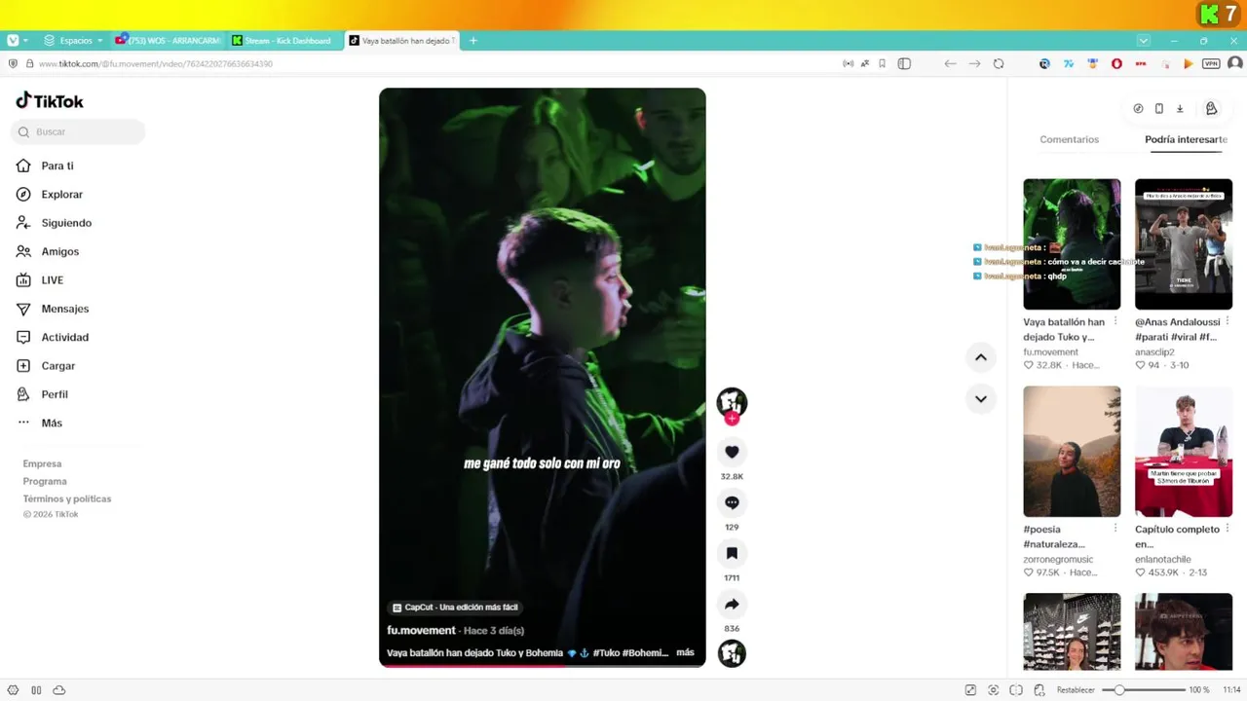Viewport: 1247px width, 701px height.
Task: Open Vivaldi menu dropdown
Action: [x=17, y=41]
